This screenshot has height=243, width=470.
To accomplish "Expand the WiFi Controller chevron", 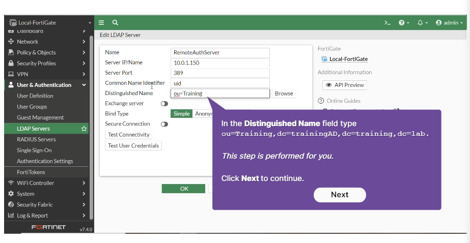I will tap(84, 183).
